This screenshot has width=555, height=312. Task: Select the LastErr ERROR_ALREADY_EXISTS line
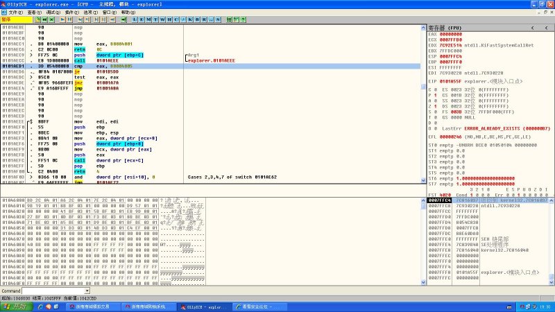pos(496,128)
